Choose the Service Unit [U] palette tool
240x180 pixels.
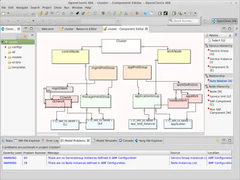(x=219, y=96)
